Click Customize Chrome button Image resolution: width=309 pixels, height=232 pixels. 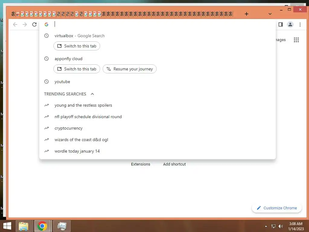point(277,208)
